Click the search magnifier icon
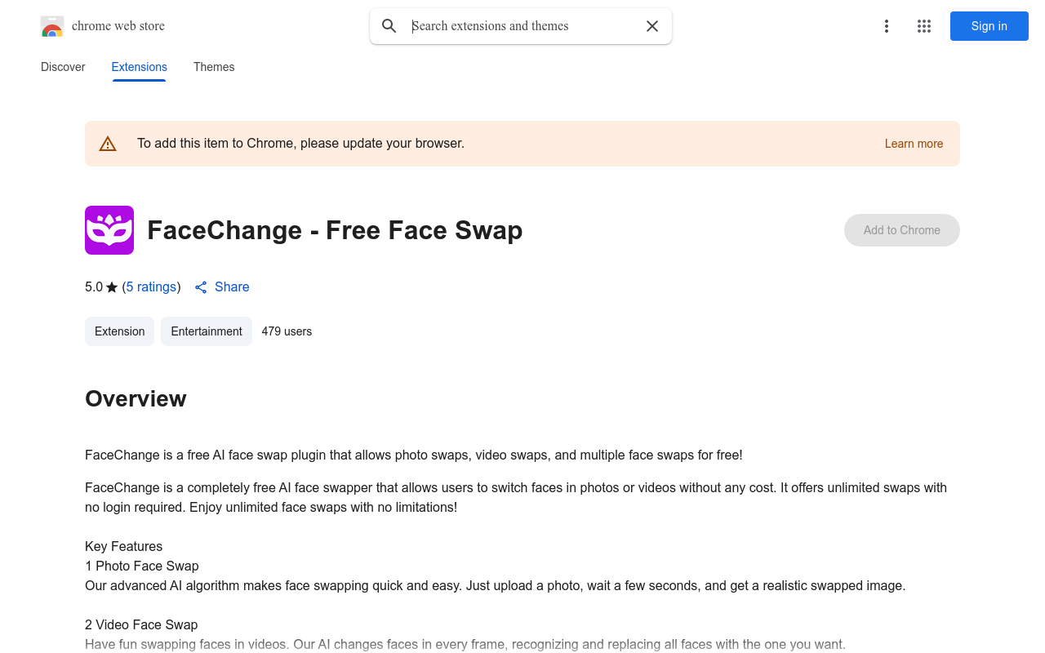Viewport: 1045px width, 653px height. pos(389,25)
